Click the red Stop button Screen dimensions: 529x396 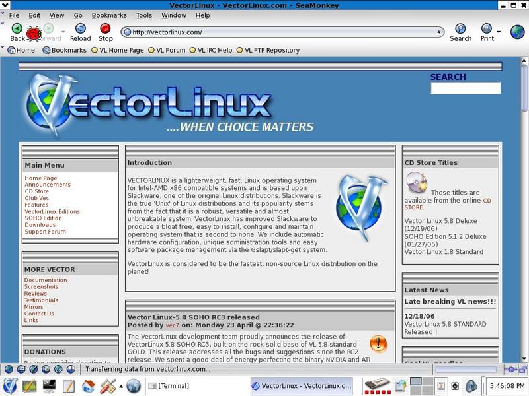(106, 32)
